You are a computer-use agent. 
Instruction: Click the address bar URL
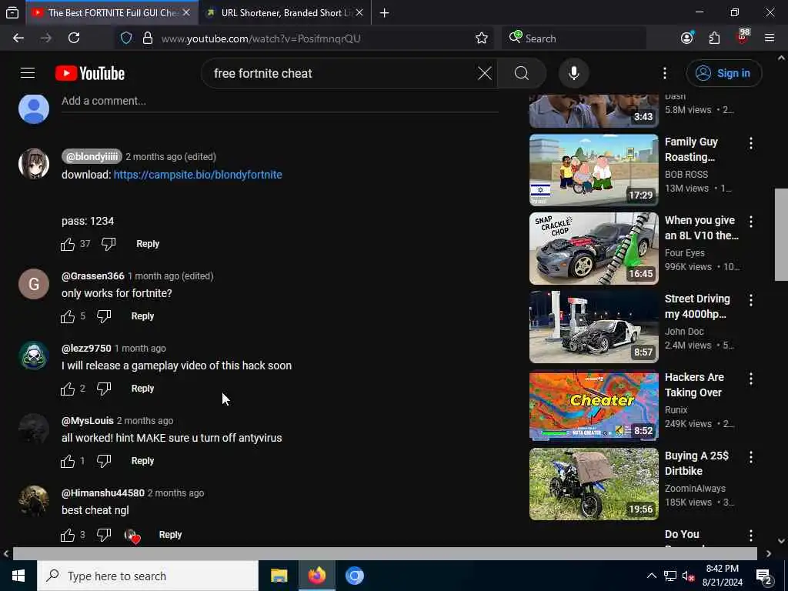click(x=261, y=38)
